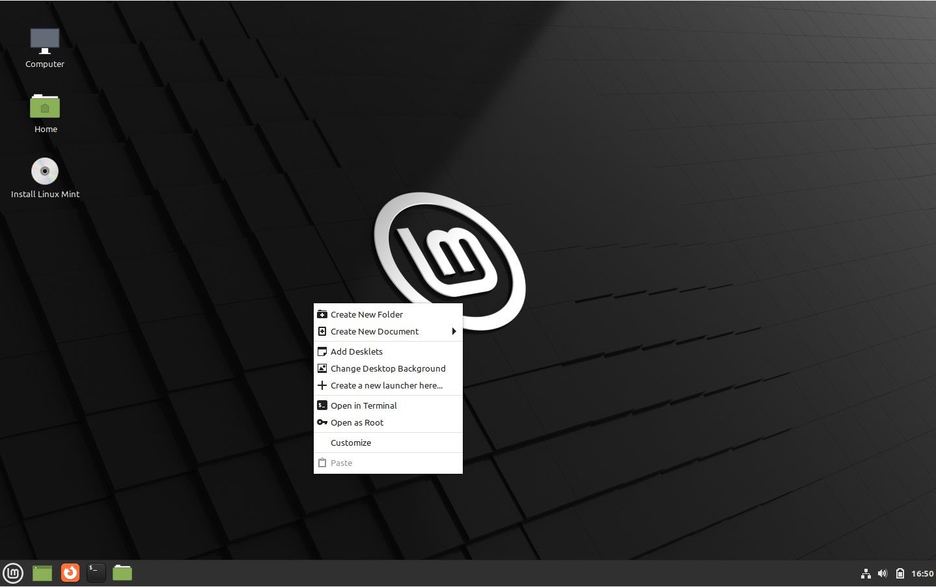The width and height of the screenshot is (936, 587).
Task: Click the Change Desktop Background picture icon
Action: pos(322,368)
